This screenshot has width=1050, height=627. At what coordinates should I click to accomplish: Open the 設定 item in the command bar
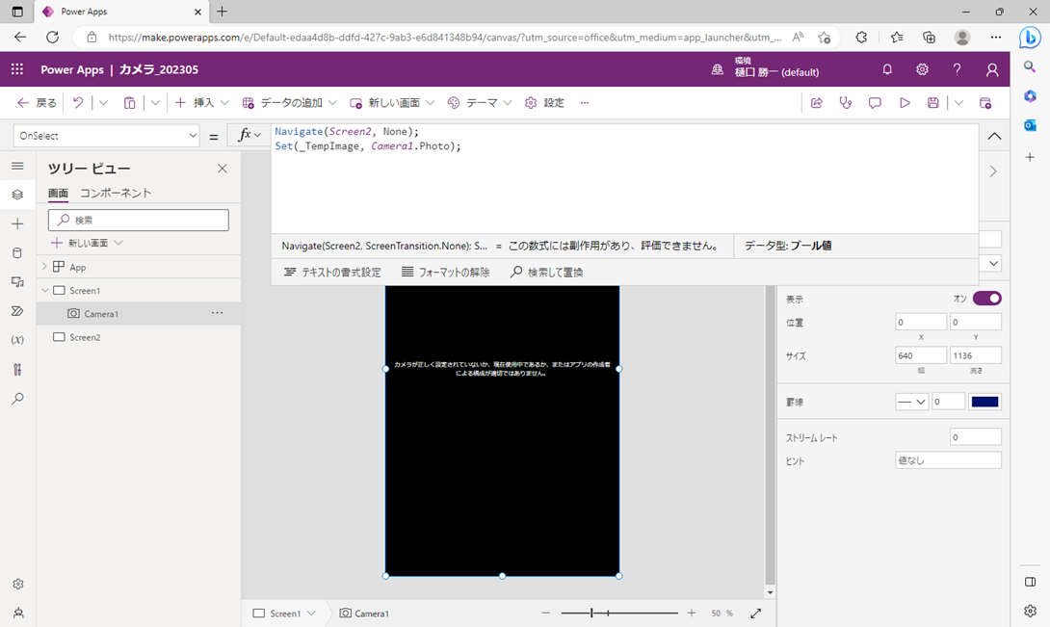(544, 102)
